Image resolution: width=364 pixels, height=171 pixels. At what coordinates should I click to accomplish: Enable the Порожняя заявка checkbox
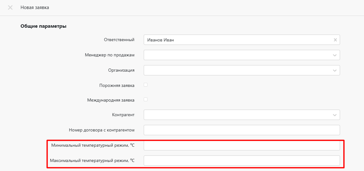146,85
